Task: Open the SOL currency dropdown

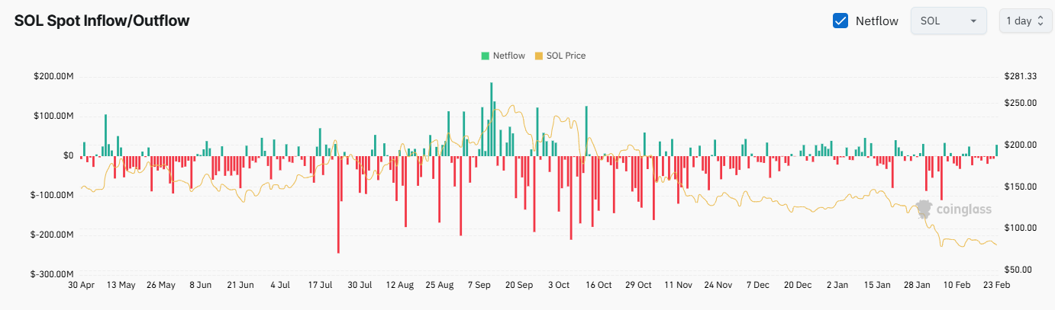Action: 948,21
